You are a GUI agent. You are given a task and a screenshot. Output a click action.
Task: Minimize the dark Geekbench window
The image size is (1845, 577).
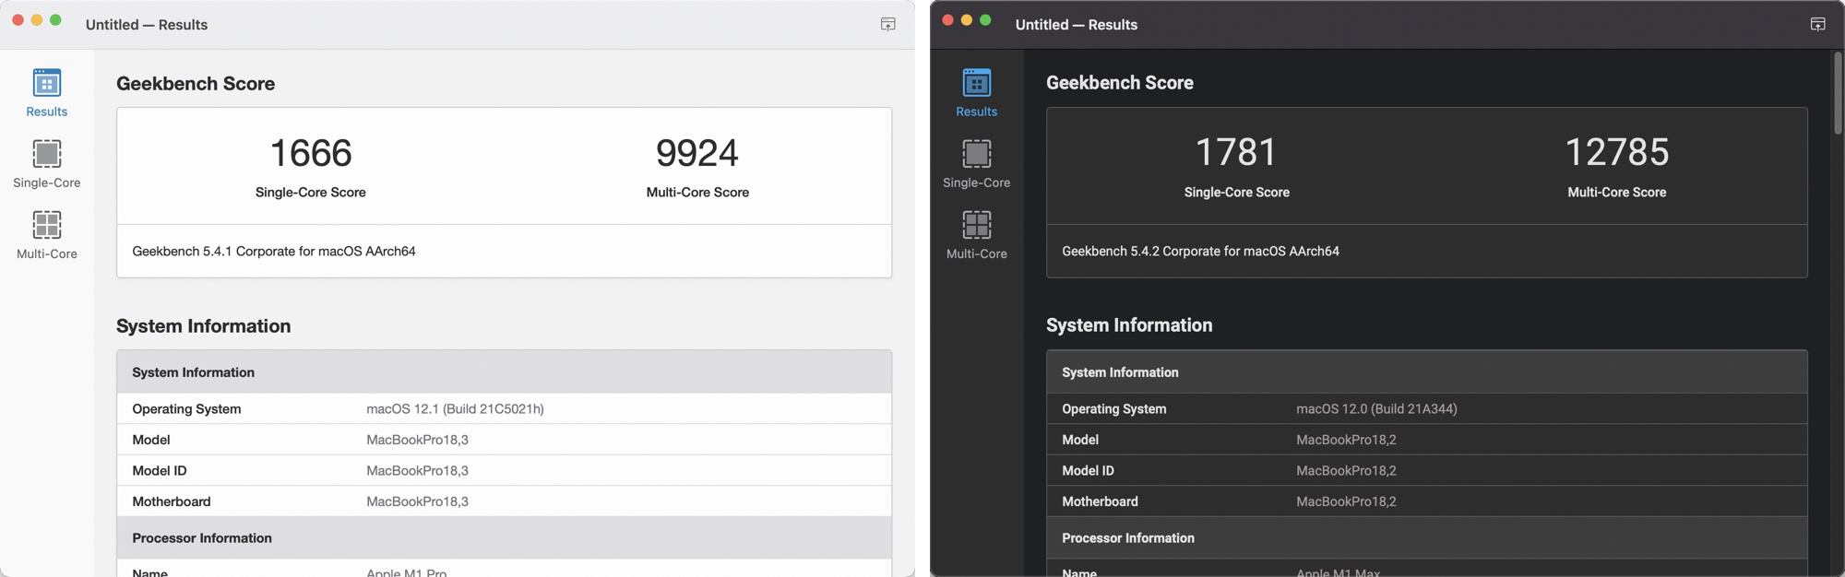967,20
